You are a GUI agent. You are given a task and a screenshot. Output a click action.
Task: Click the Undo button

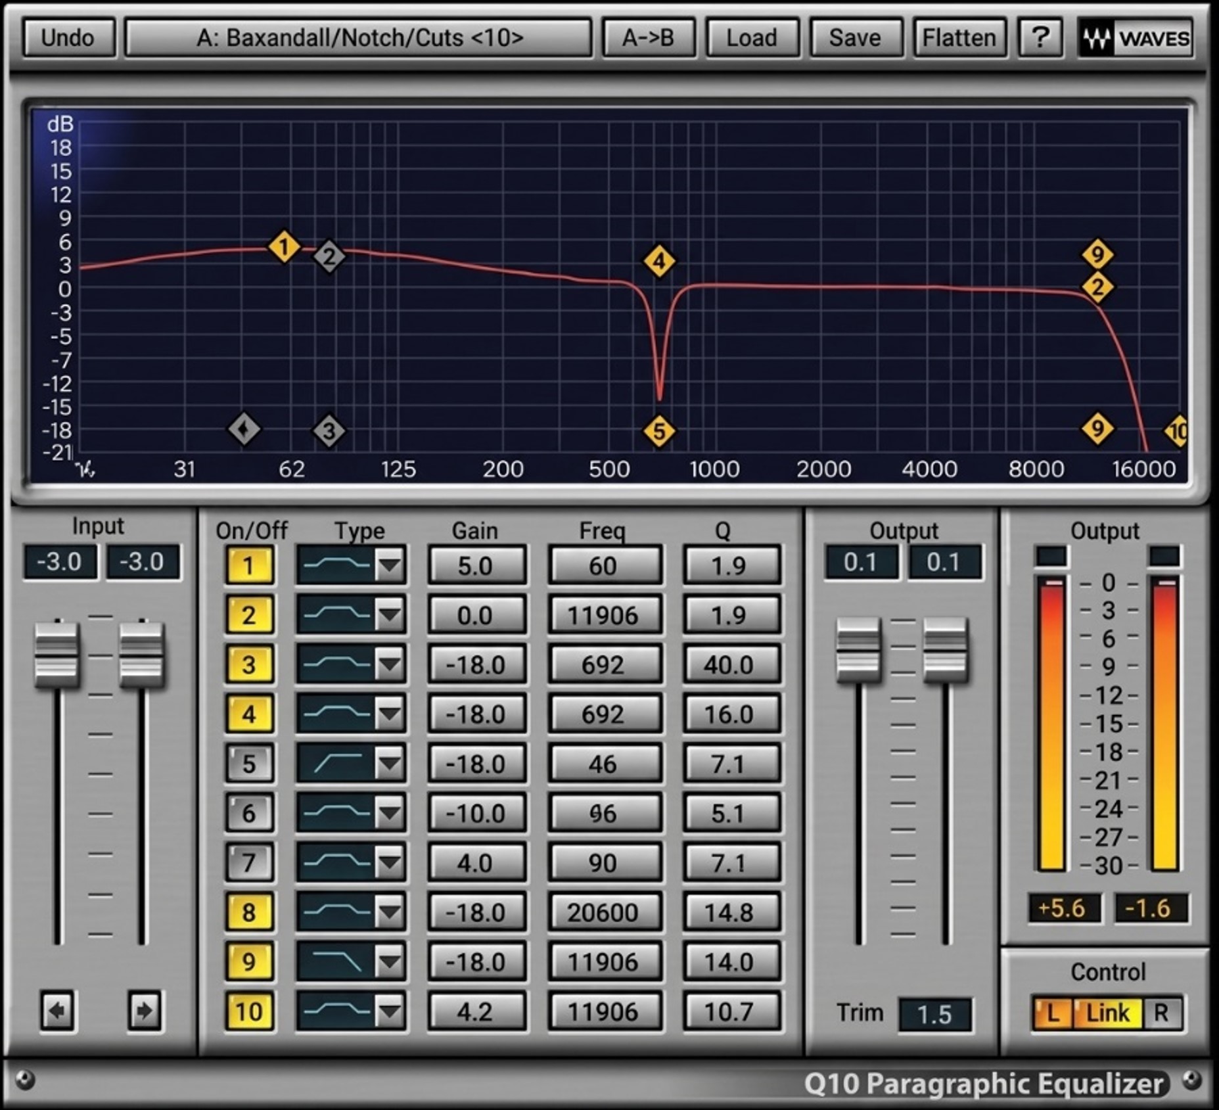(68, 37)
